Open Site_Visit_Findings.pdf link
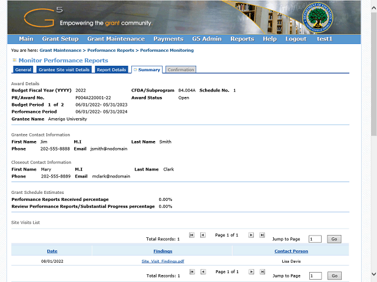Viewport: 377px width, 282px height. coord(163,261)
